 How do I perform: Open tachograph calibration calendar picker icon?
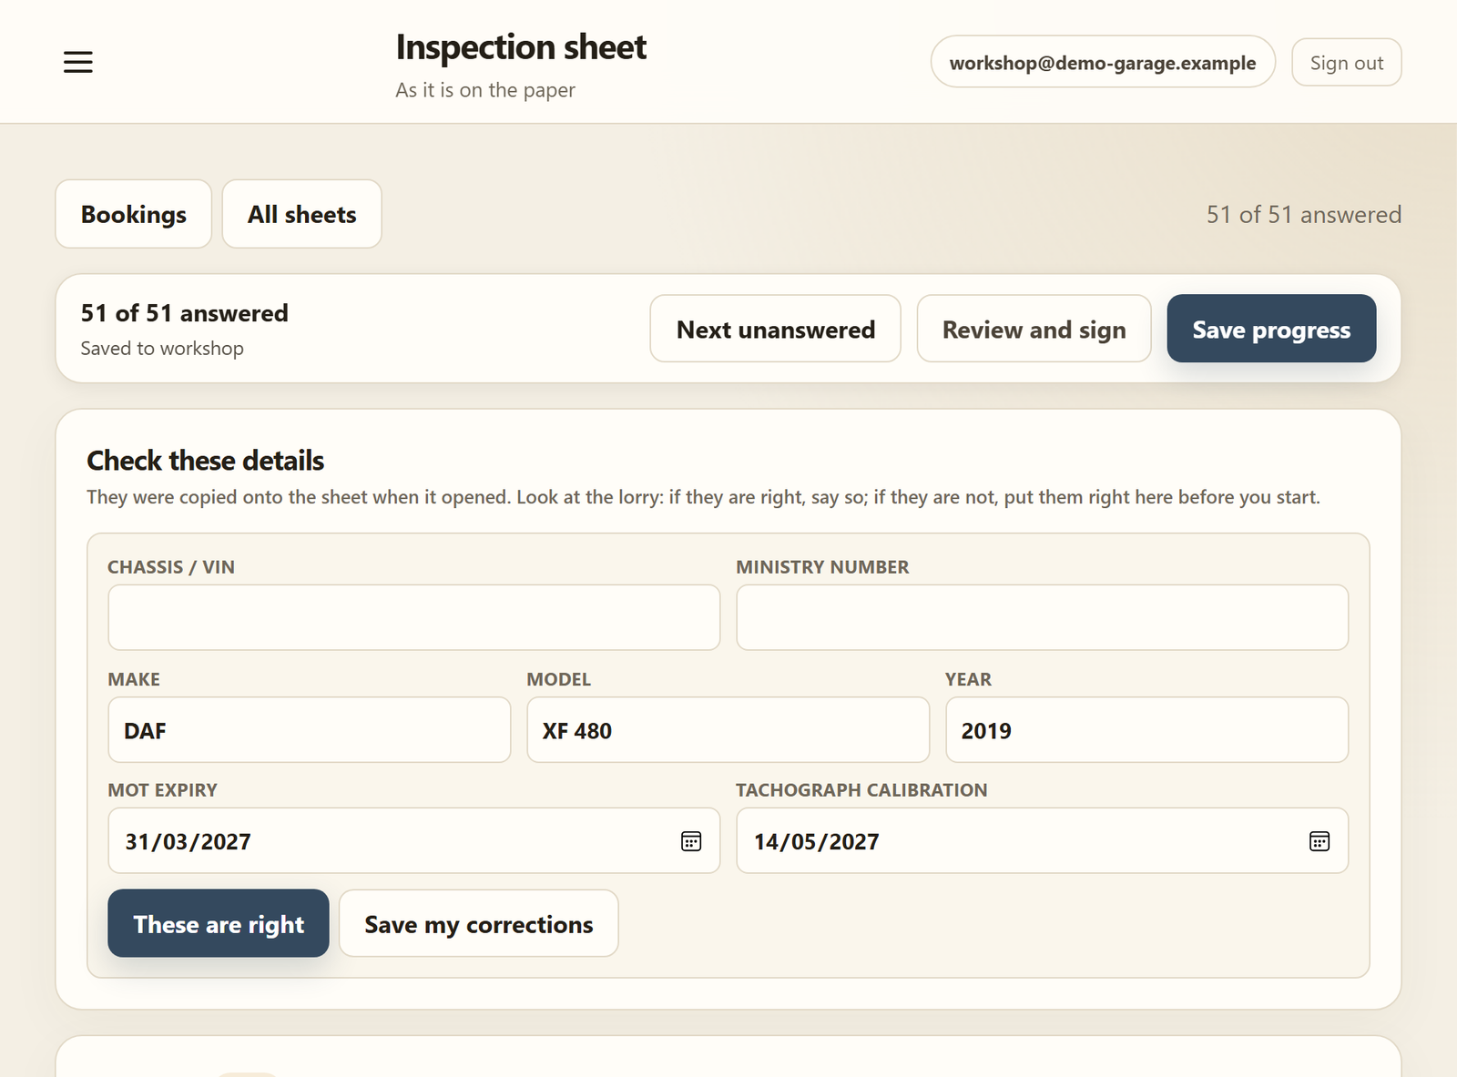point(1319,841)
